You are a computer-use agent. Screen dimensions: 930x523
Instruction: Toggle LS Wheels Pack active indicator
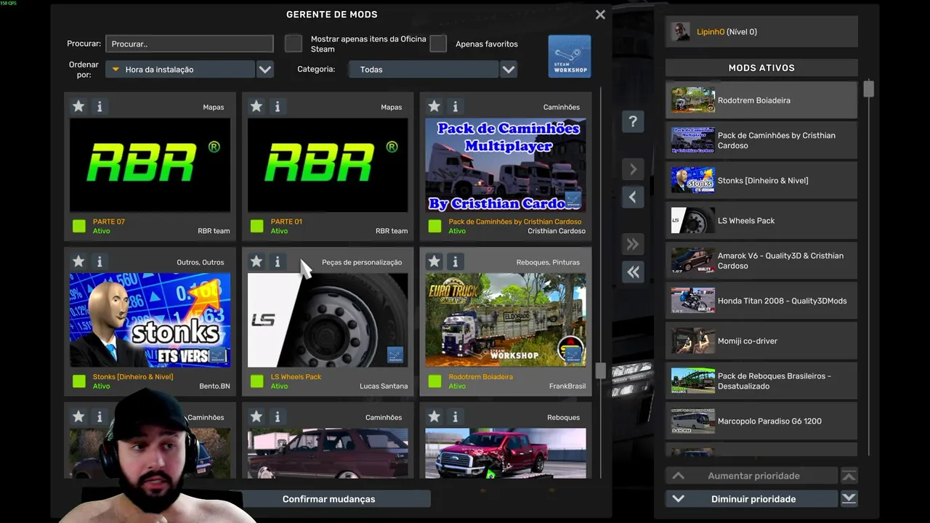[256, 381]
